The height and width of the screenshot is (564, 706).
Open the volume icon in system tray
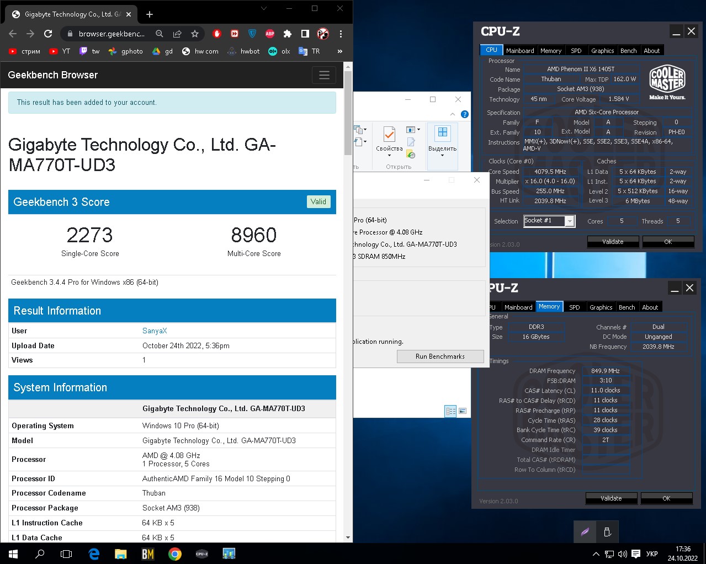coord(623,554)
